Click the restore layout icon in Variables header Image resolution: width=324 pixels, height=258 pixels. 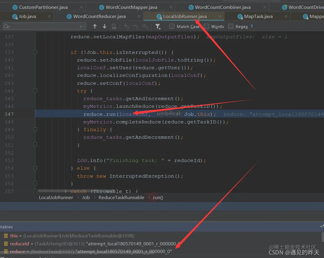click(322, 226)
